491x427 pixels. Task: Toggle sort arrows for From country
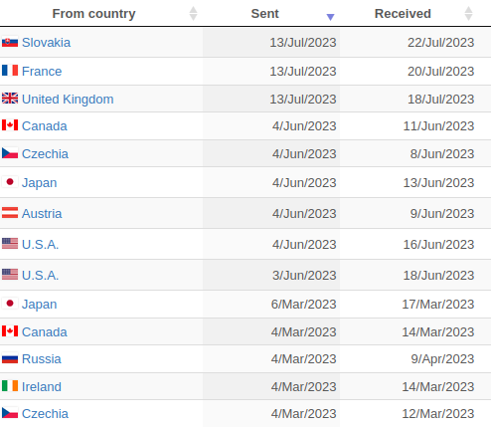click(193, 14)
